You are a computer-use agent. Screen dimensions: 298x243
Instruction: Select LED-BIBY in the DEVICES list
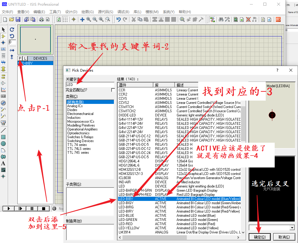pos(35,63)
